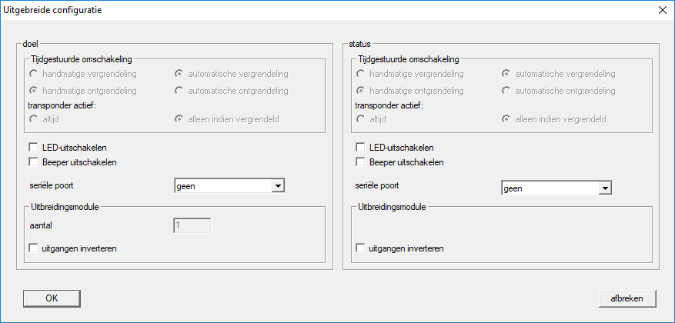Check uitgangen inverteren in doel group

[x=33, y=248]
